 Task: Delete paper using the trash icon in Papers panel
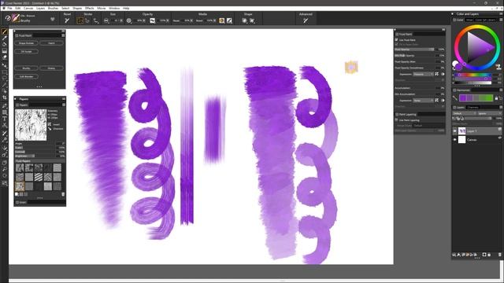pyautogui.click(x=63, y=194)
